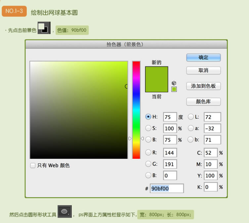Click the foreground/background color swatch icon
The width and height of the screenshot is (249, 223).
(44, 28)
